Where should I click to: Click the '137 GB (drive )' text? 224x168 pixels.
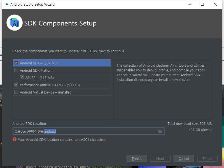(x=200, y=130)
